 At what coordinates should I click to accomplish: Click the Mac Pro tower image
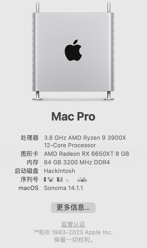pos(73,51)
